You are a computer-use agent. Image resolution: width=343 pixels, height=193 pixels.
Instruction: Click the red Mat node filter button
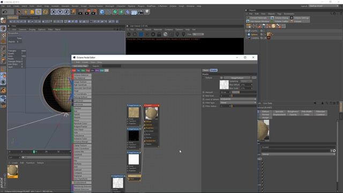(74, 70)
